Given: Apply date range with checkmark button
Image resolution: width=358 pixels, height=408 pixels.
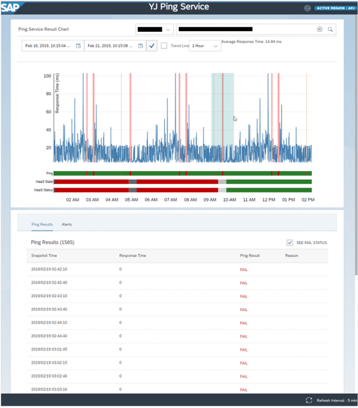Looking at the screenshot, I should pyautogui.click(x=151, y=46).
